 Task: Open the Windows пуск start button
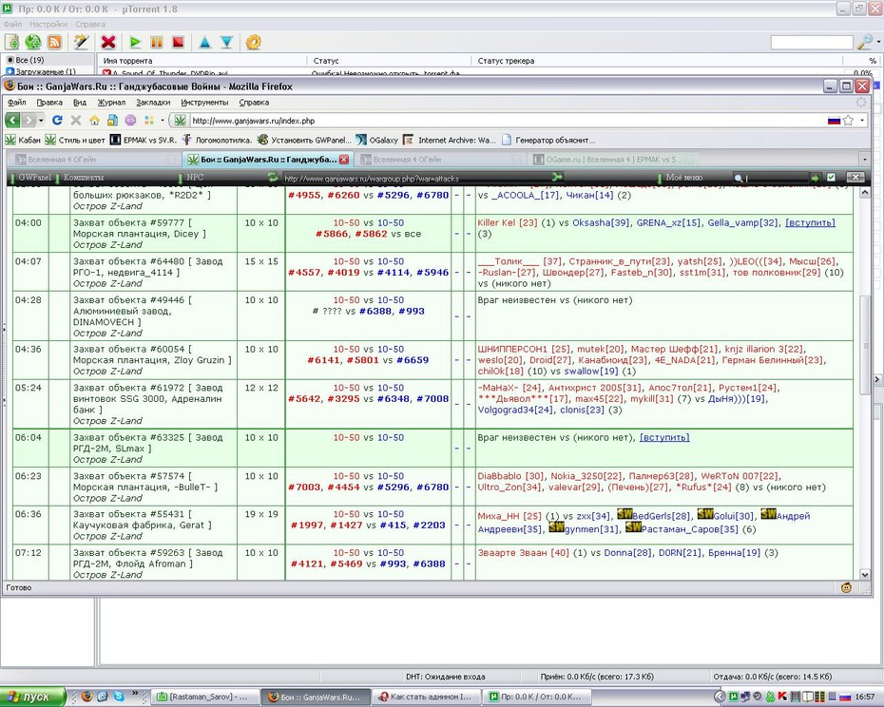pyautogui.click(x=32, y=697)
